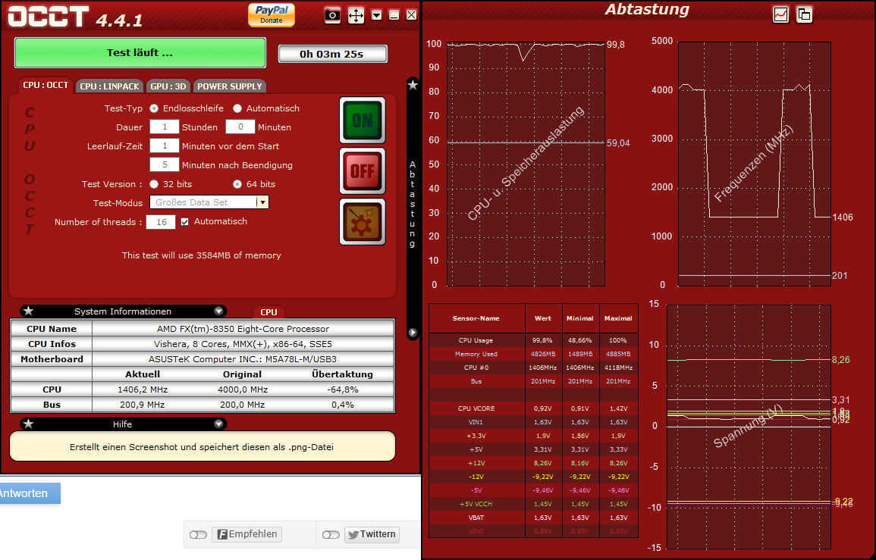
Task: Click the Empfehlen button
Action: (x=246, y=534)
